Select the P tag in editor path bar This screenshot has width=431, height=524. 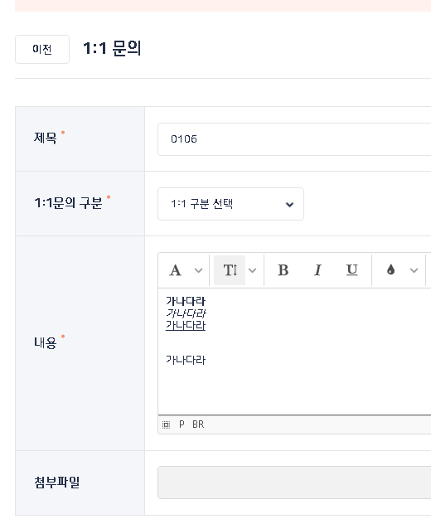click(182, 425)
